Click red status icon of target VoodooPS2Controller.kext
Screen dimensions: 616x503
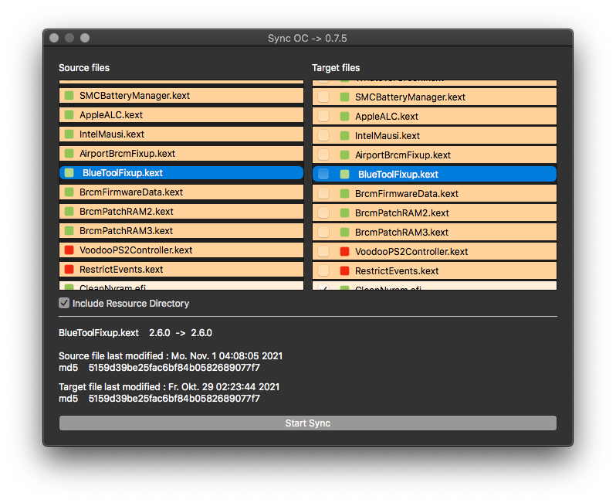[344, 251]
